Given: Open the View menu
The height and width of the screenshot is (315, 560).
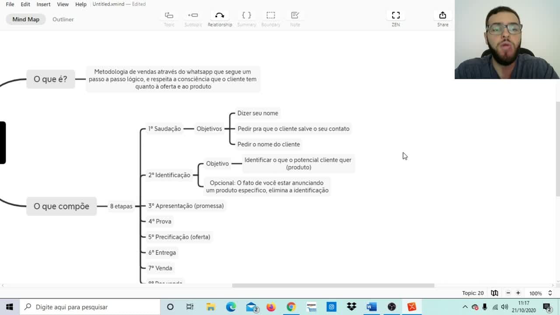Looking at the screenshot, I should pos(63,4).
